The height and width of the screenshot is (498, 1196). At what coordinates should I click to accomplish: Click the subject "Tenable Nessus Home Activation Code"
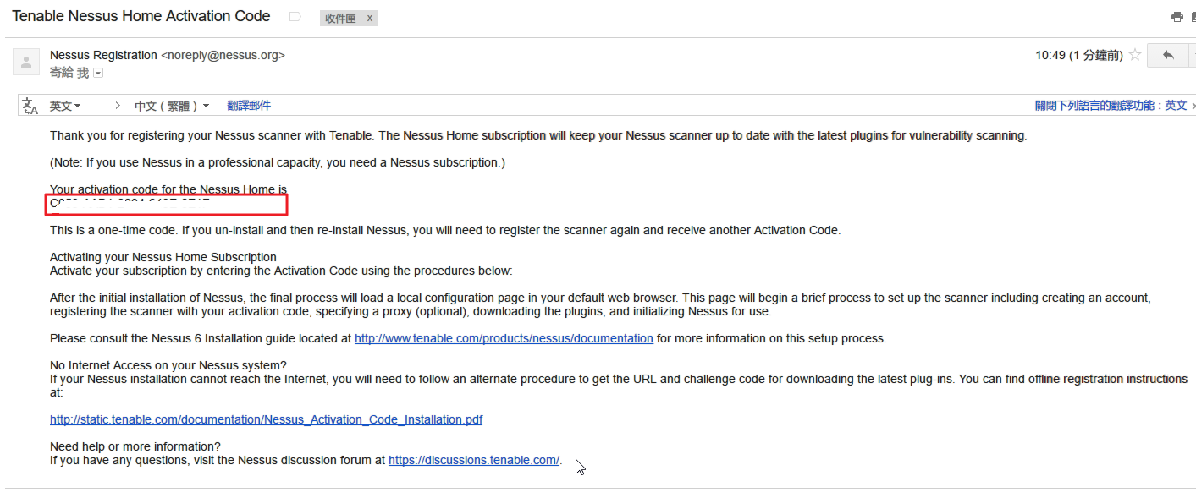(x=141, y=17)
